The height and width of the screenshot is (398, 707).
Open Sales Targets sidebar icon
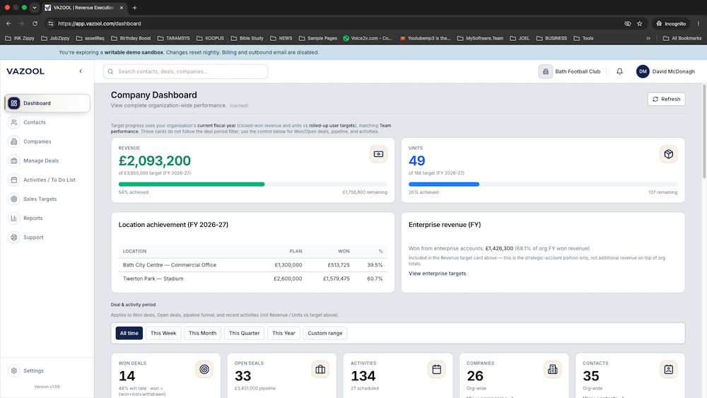click(14, 199)
